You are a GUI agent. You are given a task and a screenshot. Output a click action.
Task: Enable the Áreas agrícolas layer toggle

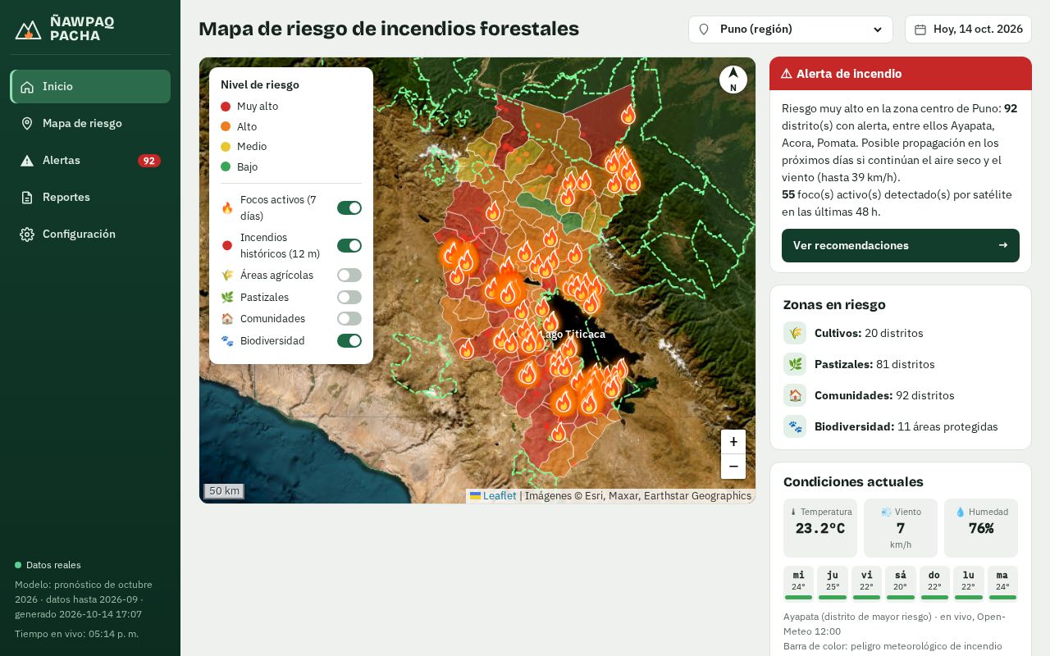pos(349,276)
